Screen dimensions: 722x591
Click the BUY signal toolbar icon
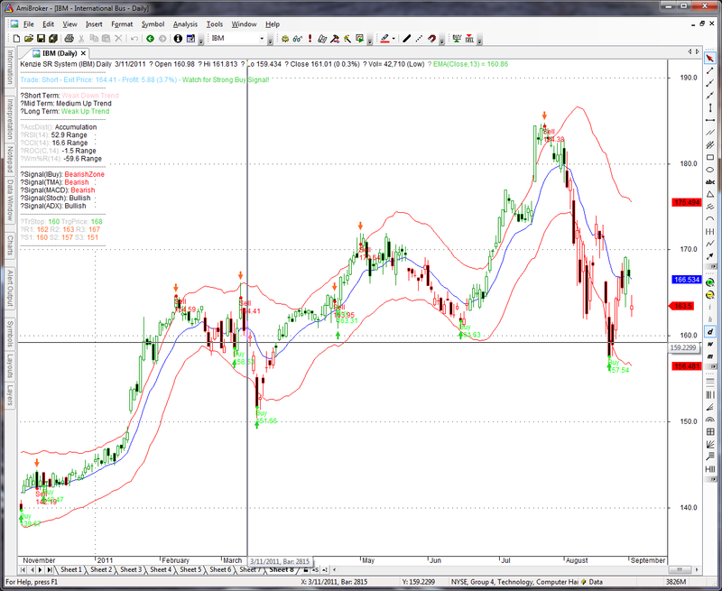pyautogui.click(x=457, y=39)
